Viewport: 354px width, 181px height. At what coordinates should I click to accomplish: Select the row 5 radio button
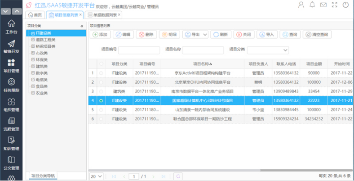(101, 110)
